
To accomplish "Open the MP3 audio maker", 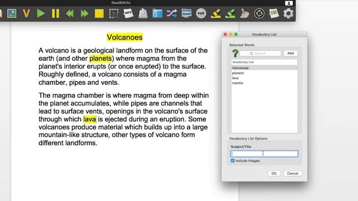I will click(x=128, y=13).
